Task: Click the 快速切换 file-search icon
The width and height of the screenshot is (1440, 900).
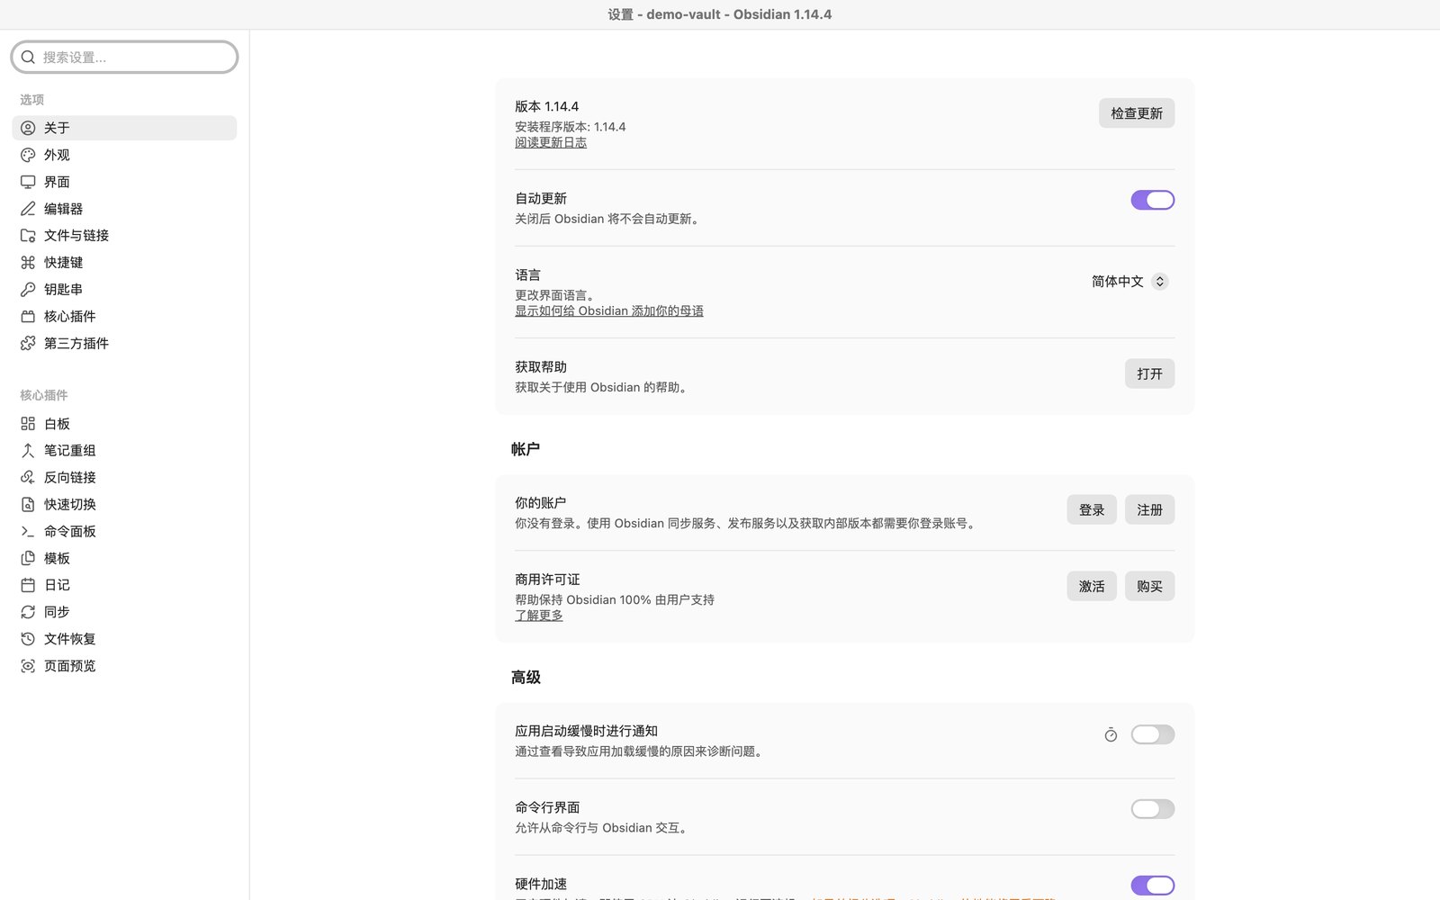Action: point(28,505)
